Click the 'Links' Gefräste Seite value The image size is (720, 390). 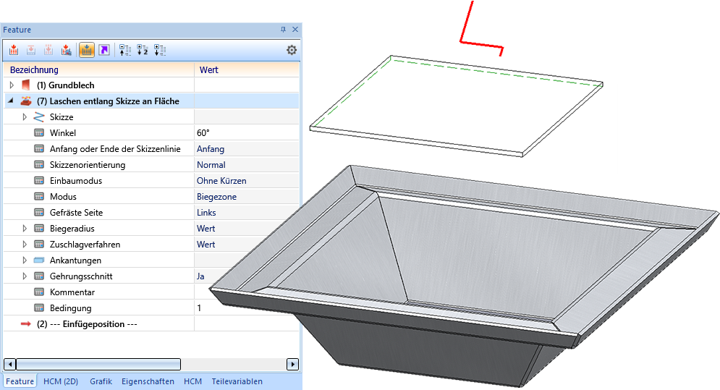coord(206,212)
